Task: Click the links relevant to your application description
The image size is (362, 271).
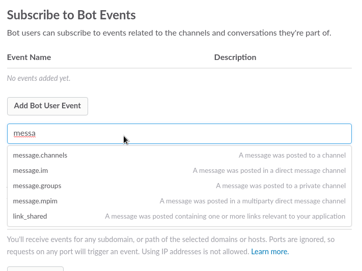Action: [225, 216]
